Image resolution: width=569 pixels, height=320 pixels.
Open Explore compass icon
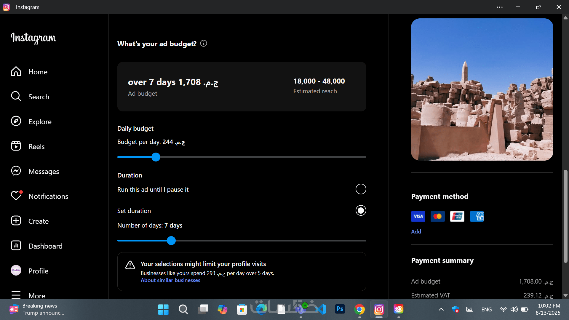point(16,121)
